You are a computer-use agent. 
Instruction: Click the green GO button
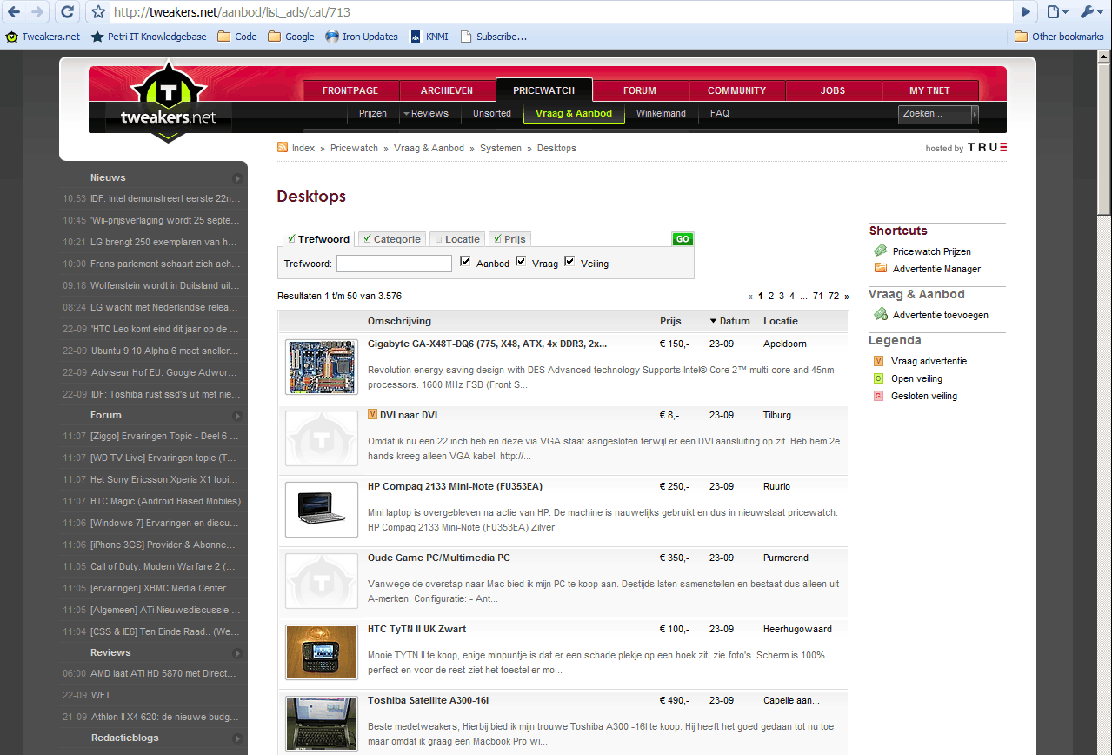tap(683, 239)
